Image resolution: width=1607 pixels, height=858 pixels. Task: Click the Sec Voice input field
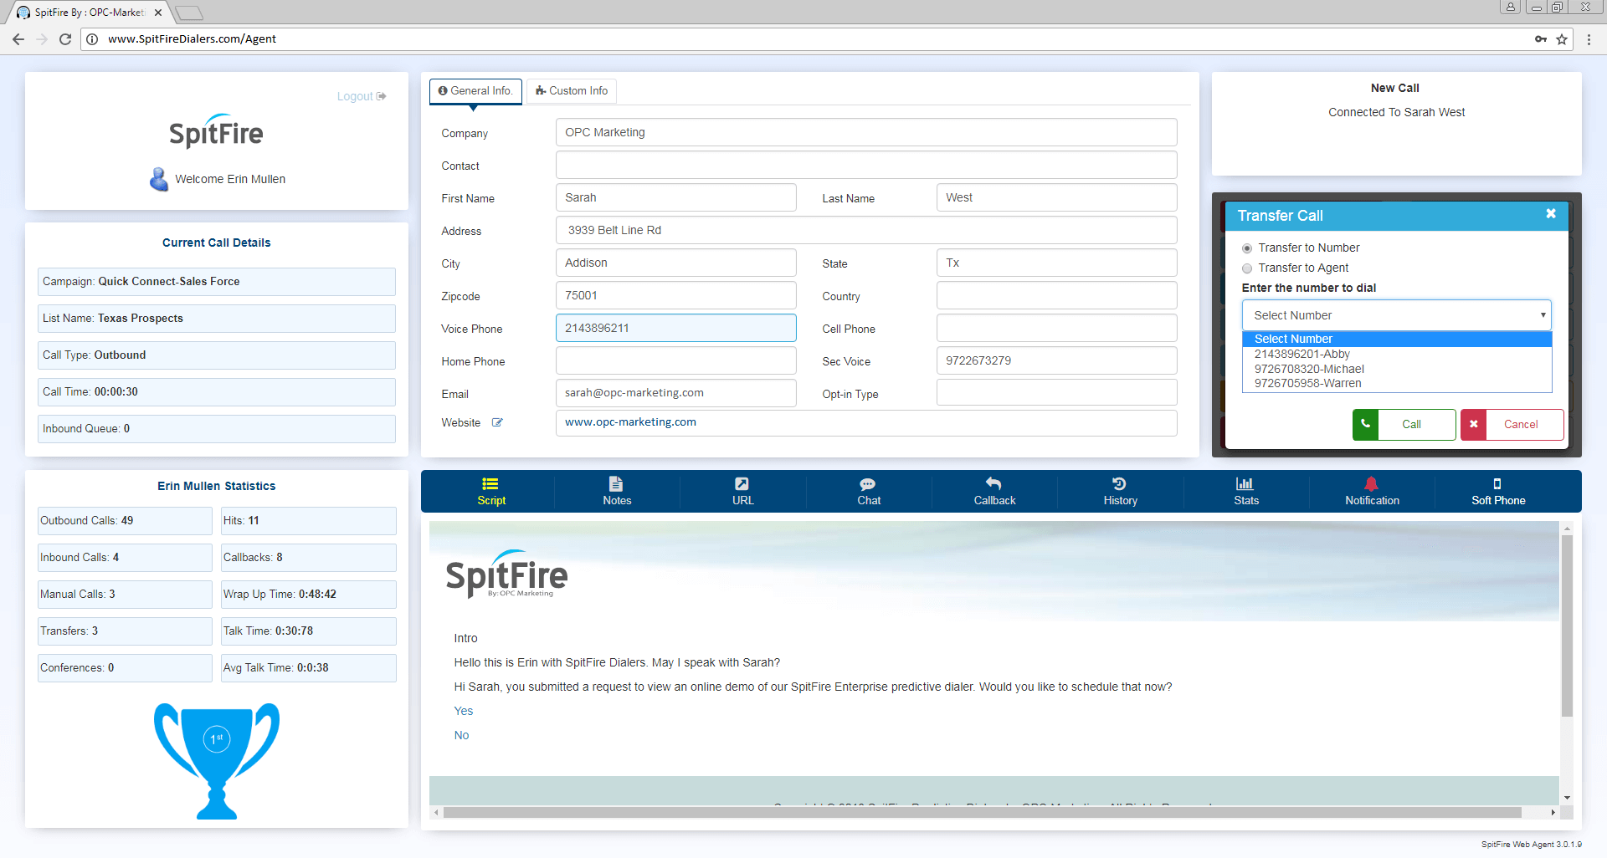coord(1056,360)
